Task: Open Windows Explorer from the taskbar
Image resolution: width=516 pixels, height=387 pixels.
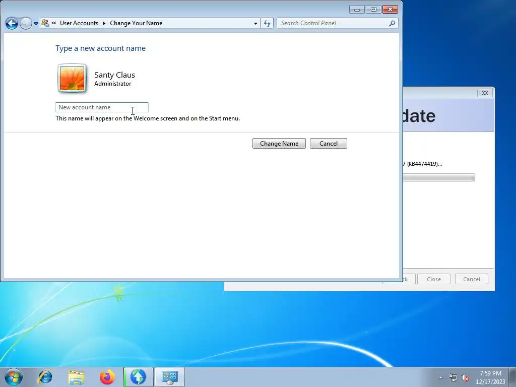Action: pos(76,377)
